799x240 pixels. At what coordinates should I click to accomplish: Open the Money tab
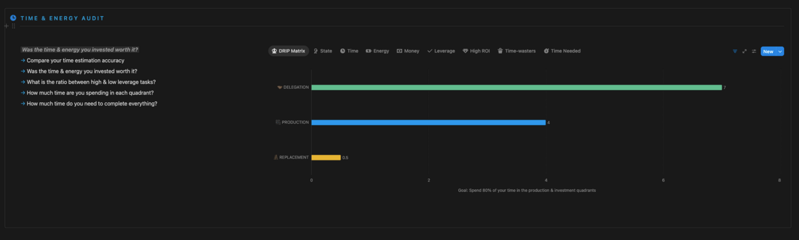[x=408, y=51]
